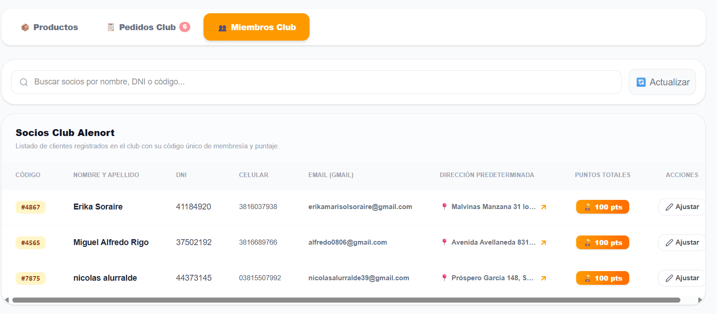Click email alfredo0806@gmail.com
The image size is (717, 314).
[348, 242]
